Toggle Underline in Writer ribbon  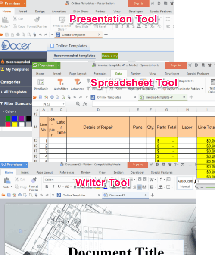(x=59, y=187)
